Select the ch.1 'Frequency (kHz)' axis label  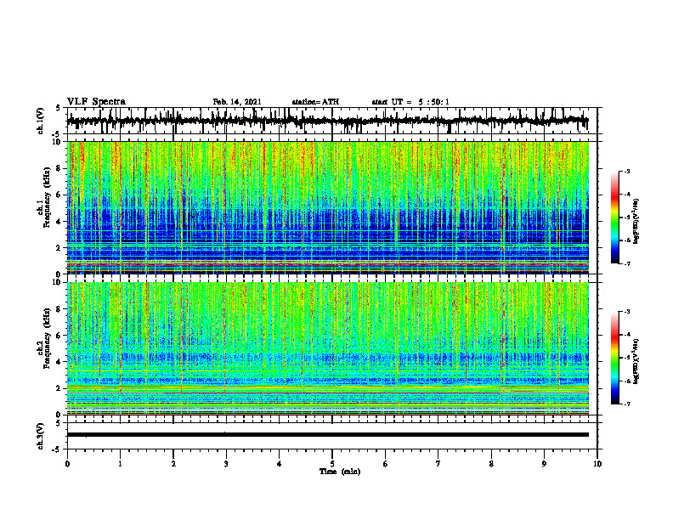click(48, 199)
